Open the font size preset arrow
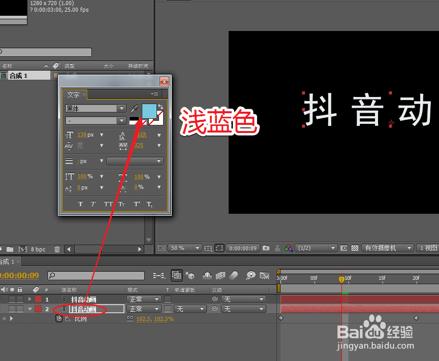The height and width of the screenshot is (361, 439). 102,135
